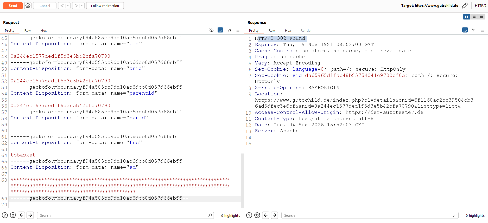
Task: Click 'Cache-Control' header name
Action: [x=275, y=51]
